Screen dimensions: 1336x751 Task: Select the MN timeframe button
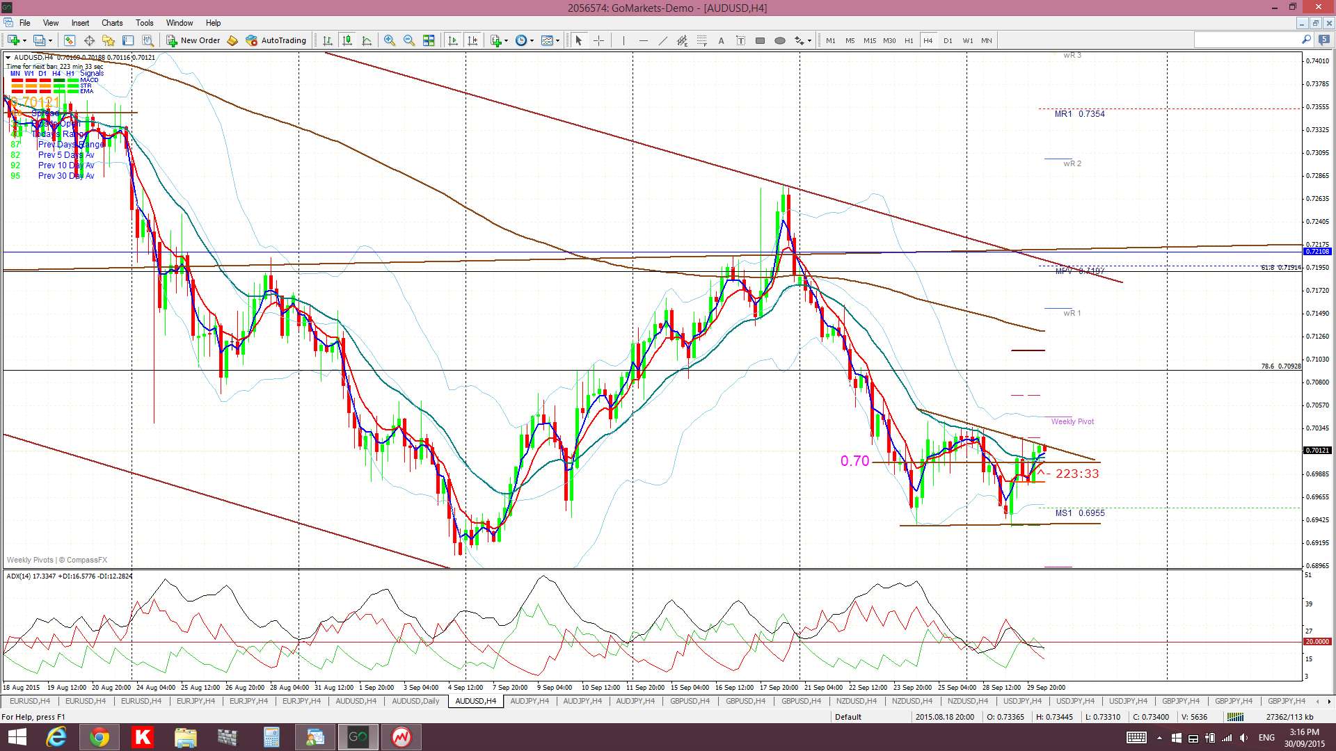pos(987,40)
